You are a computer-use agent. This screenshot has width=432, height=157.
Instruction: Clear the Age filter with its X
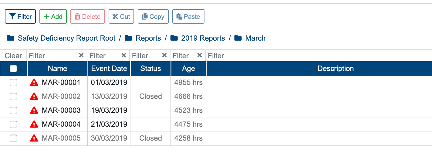pos(200,55)
